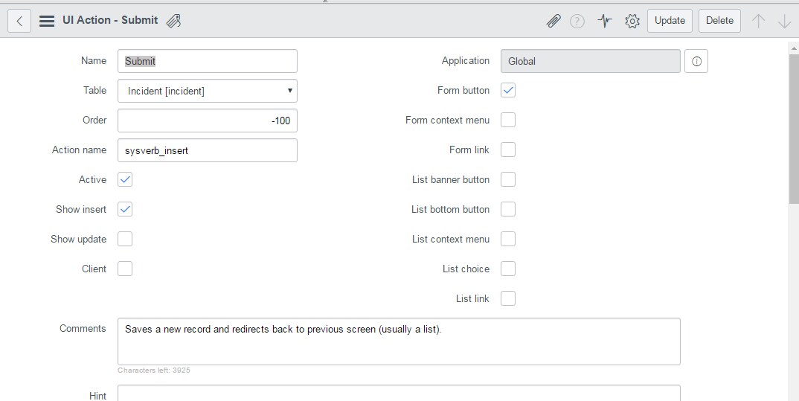The width and height of the screenshot is (799, 401).
Task: Click the Delete button
Action: (719, 21)
